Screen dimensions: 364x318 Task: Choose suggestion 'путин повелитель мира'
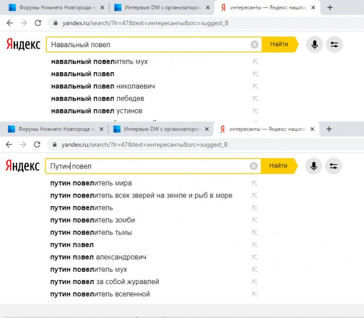coord(91,183)
